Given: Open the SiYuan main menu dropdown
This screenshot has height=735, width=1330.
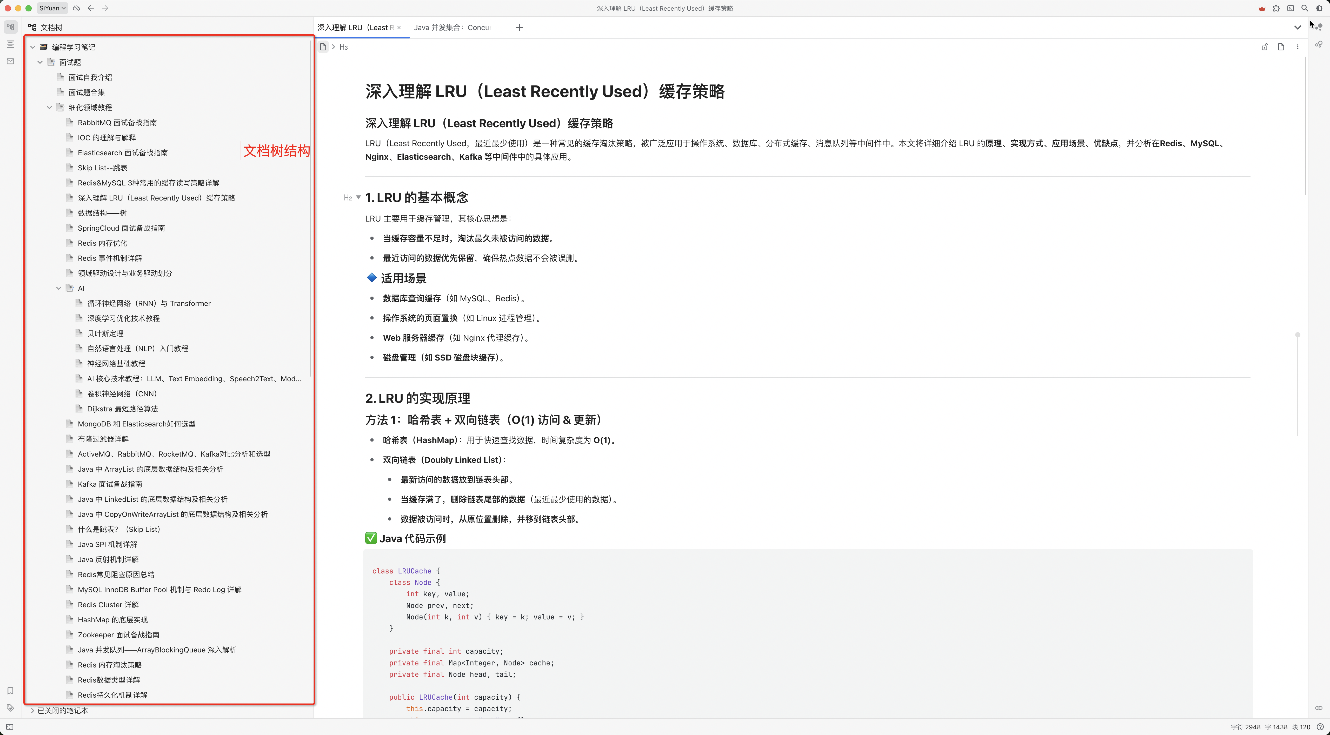Looking at the screenshot, I should click(x=52, y=8).
